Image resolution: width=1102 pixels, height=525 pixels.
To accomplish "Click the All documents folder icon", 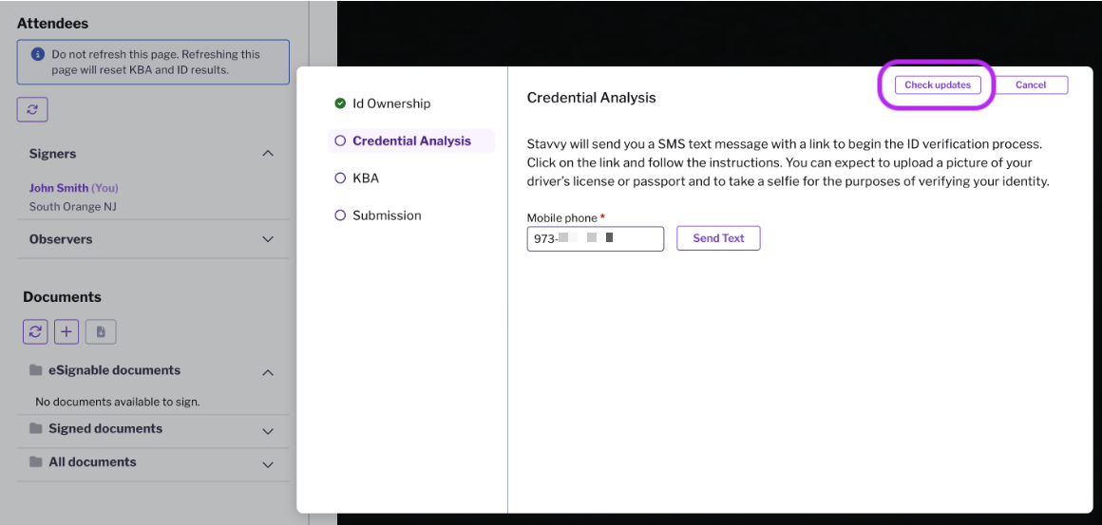I will pyautogui.click(x=36, y=461).
